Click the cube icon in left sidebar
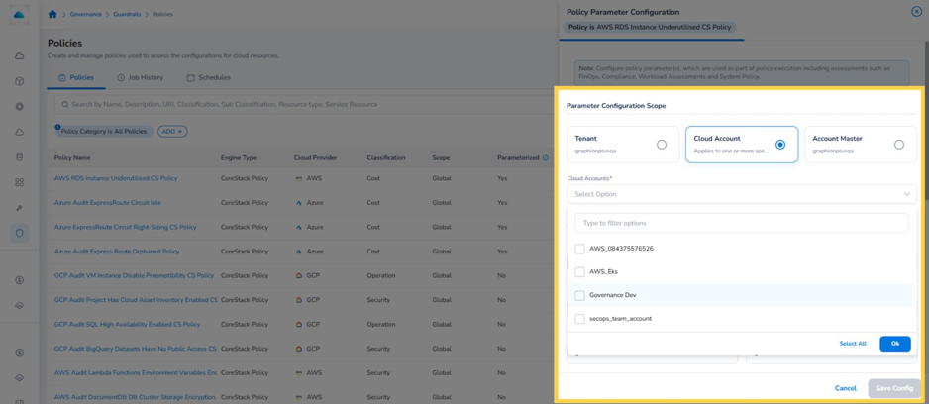This screenshot has height=404, width=929. tap(19, 81)
